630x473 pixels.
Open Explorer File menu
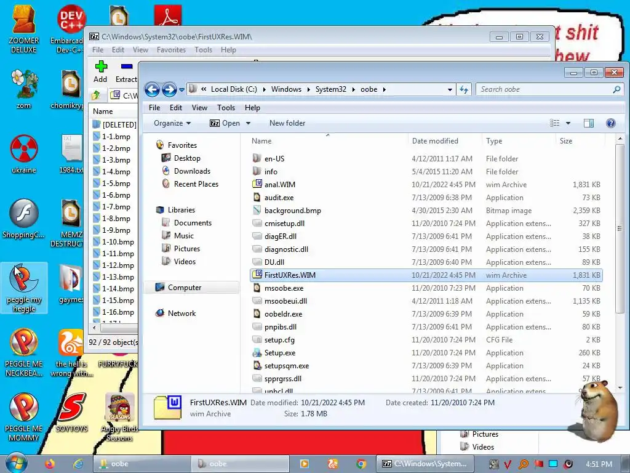coord(154,108)
